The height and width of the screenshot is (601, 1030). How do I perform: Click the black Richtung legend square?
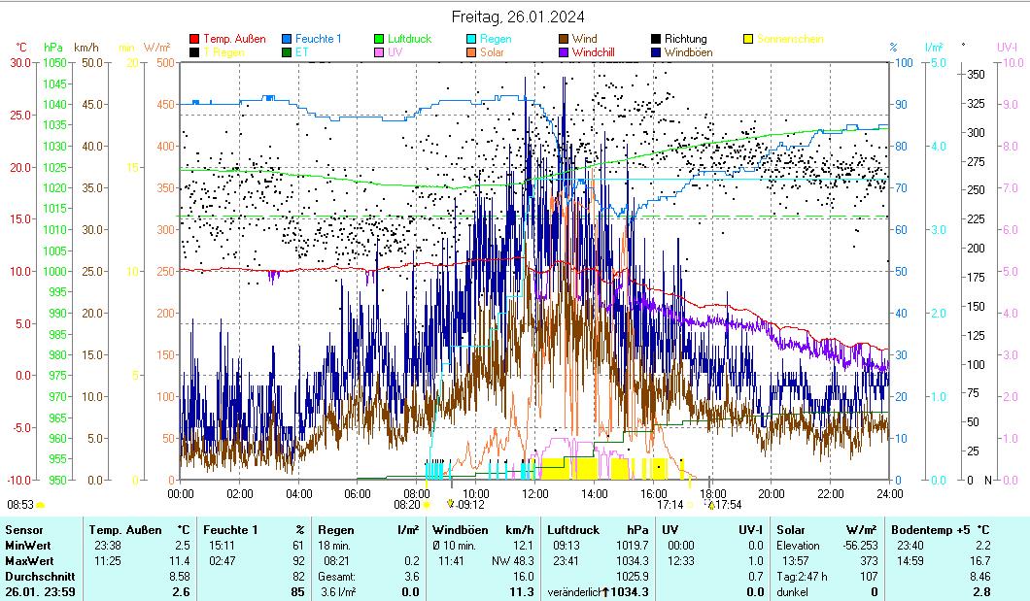coord(657,39)
